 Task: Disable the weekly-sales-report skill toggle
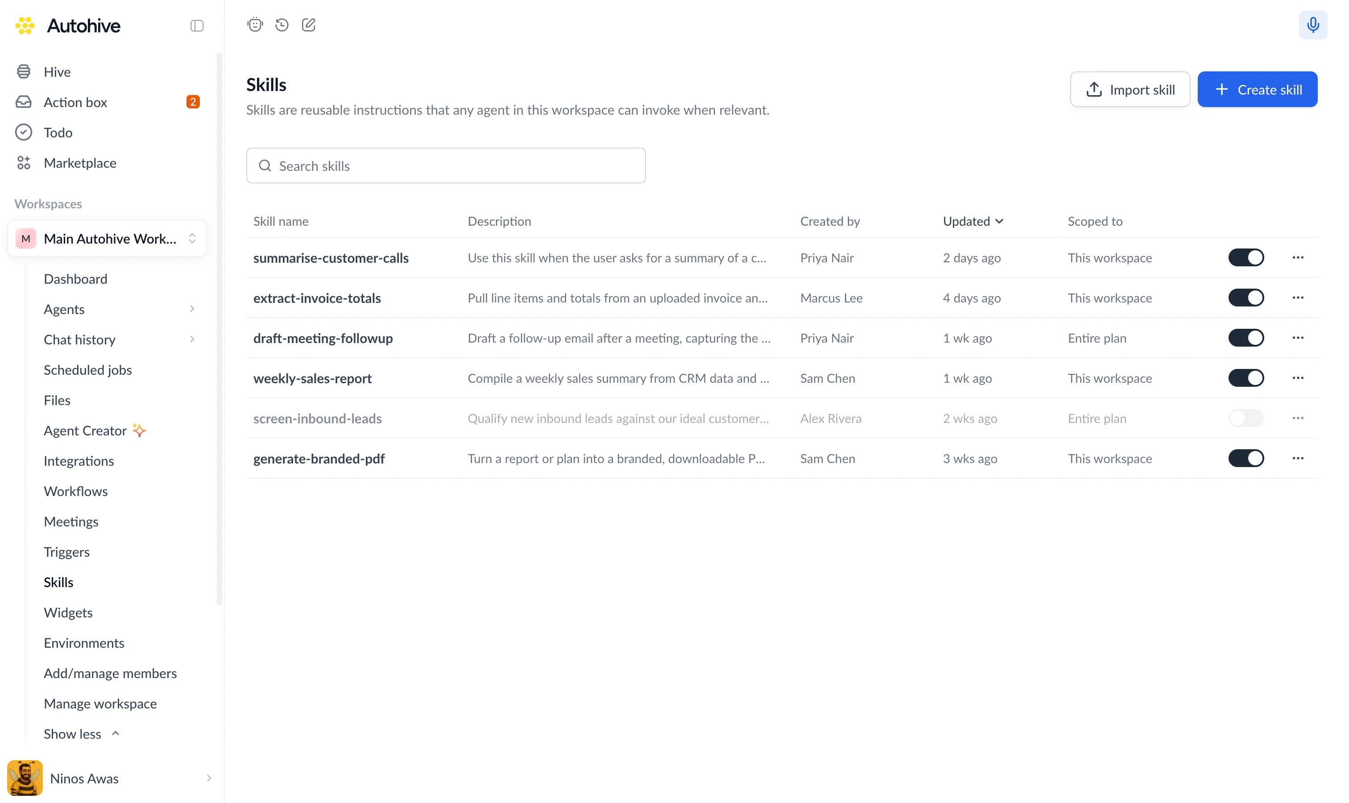[x=1246, y=378]
